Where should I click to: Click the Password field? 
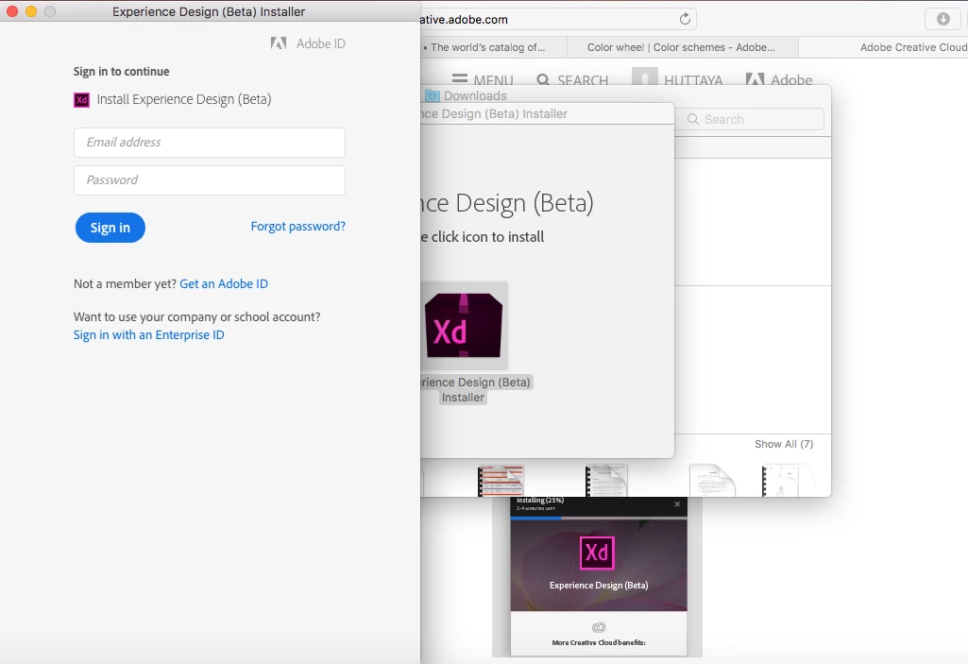click(x=210, y=180)
